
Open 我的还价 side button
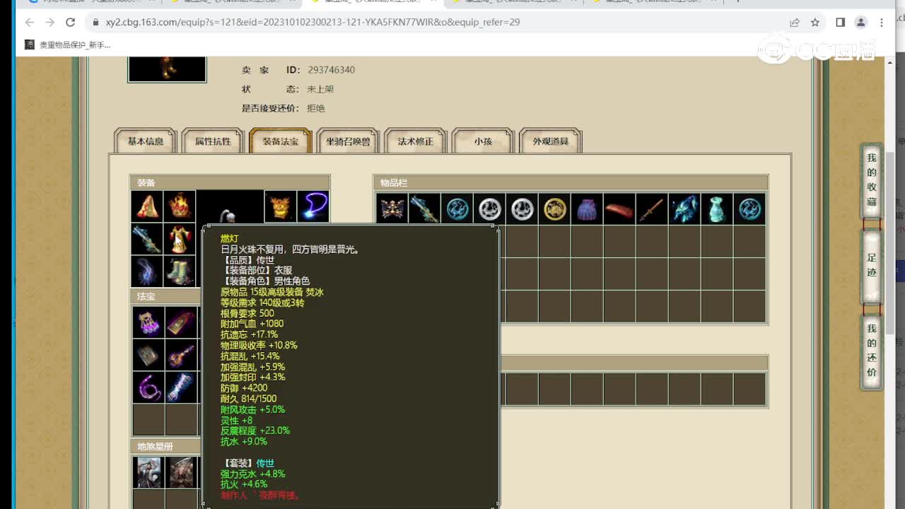tap(872, 351)
